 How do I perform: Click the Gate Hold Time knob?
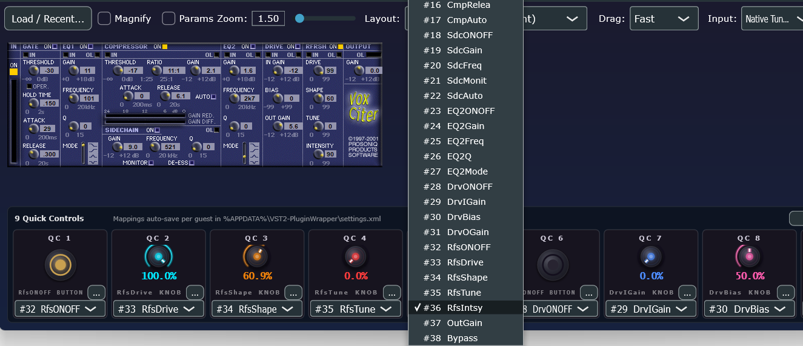[x=33, y=103]
